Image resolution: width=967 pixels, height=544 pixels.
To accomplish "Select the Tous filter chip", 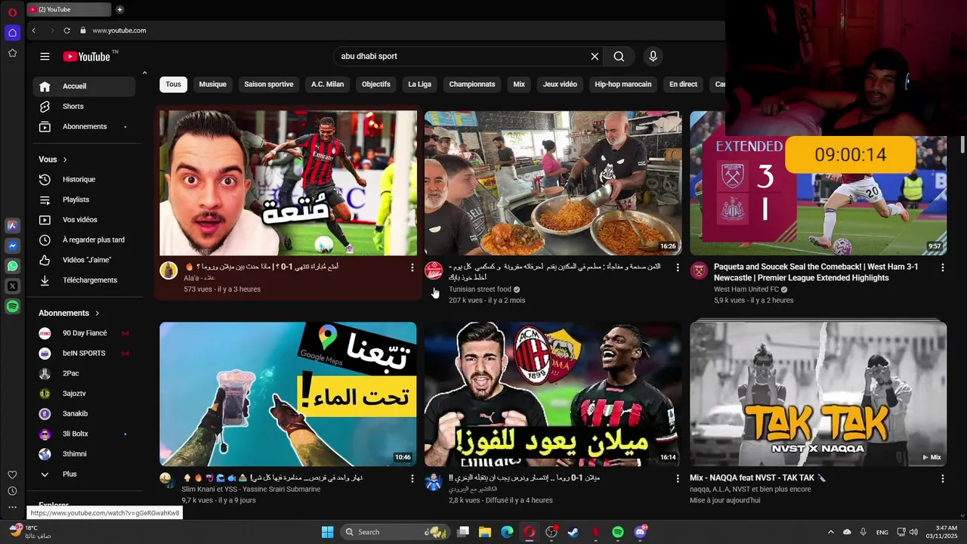I will point(173,85).
